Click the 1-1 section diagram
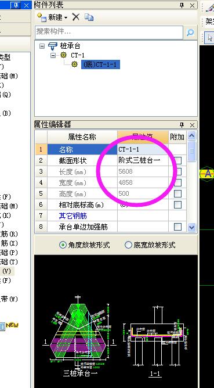The image size is (214, 388). [x=155, y=342]
